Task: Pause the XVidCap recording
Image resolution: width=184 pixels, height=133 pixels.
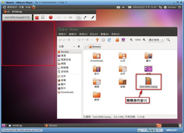Action: click(43, 17)
